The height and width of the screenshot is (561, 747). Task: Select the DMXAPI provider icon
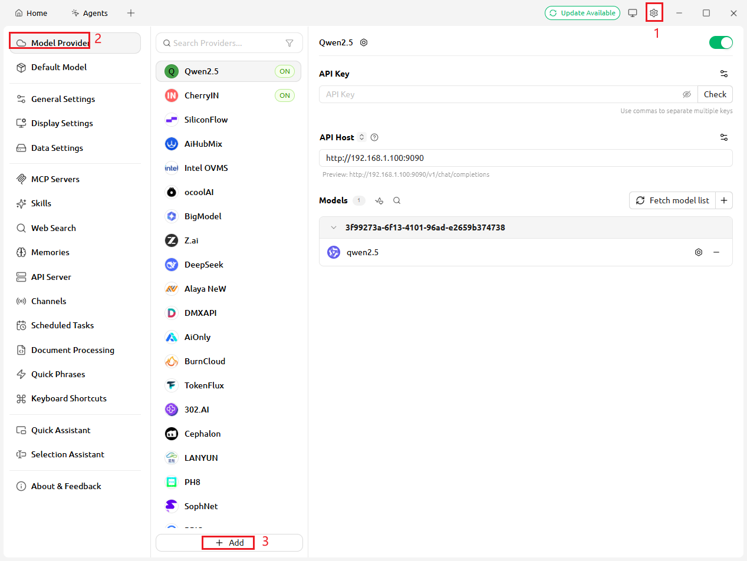click(172, 313)
